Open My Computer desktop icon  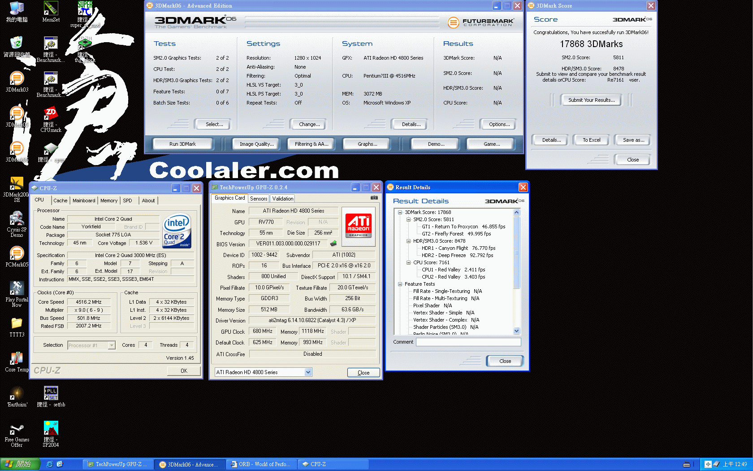pyautogui.click(x=17, y=12)
